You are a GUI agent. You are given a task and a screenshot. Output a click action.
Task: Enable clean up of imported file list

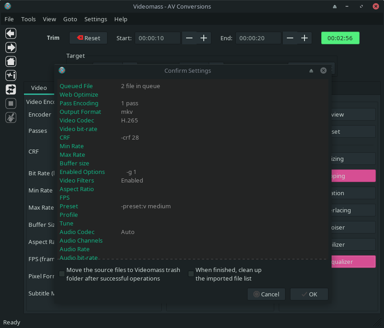point(191,274)
